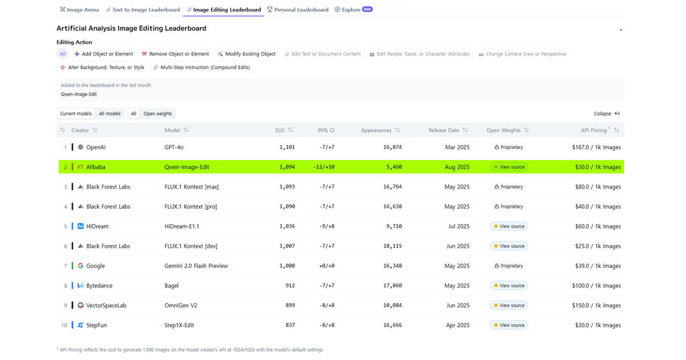Show All models

110,114
